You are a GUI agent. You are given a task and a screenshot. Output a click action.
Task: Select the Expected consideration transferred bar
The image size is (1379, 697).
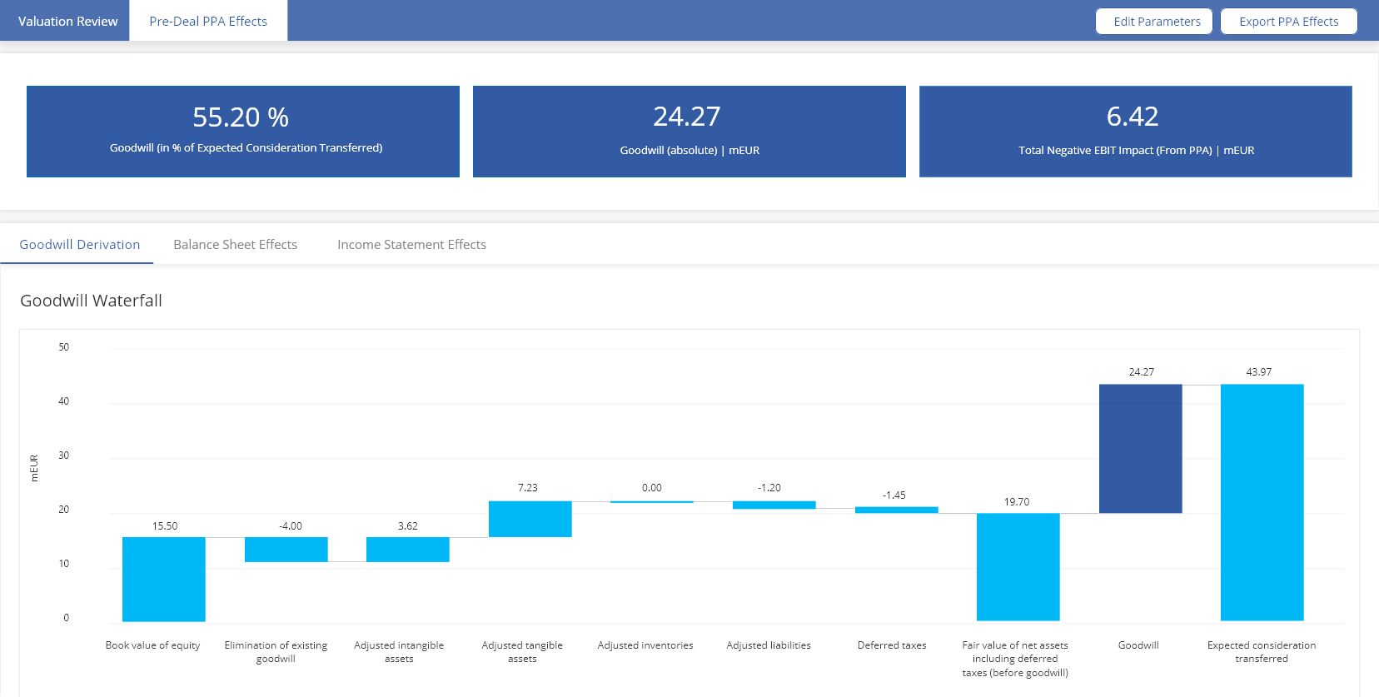click(1262, 502)
